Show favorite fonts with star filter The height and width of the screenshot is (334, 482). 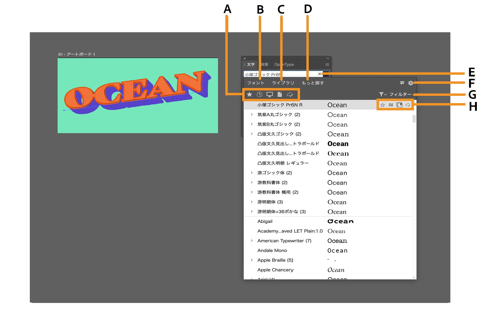(249, 95)
